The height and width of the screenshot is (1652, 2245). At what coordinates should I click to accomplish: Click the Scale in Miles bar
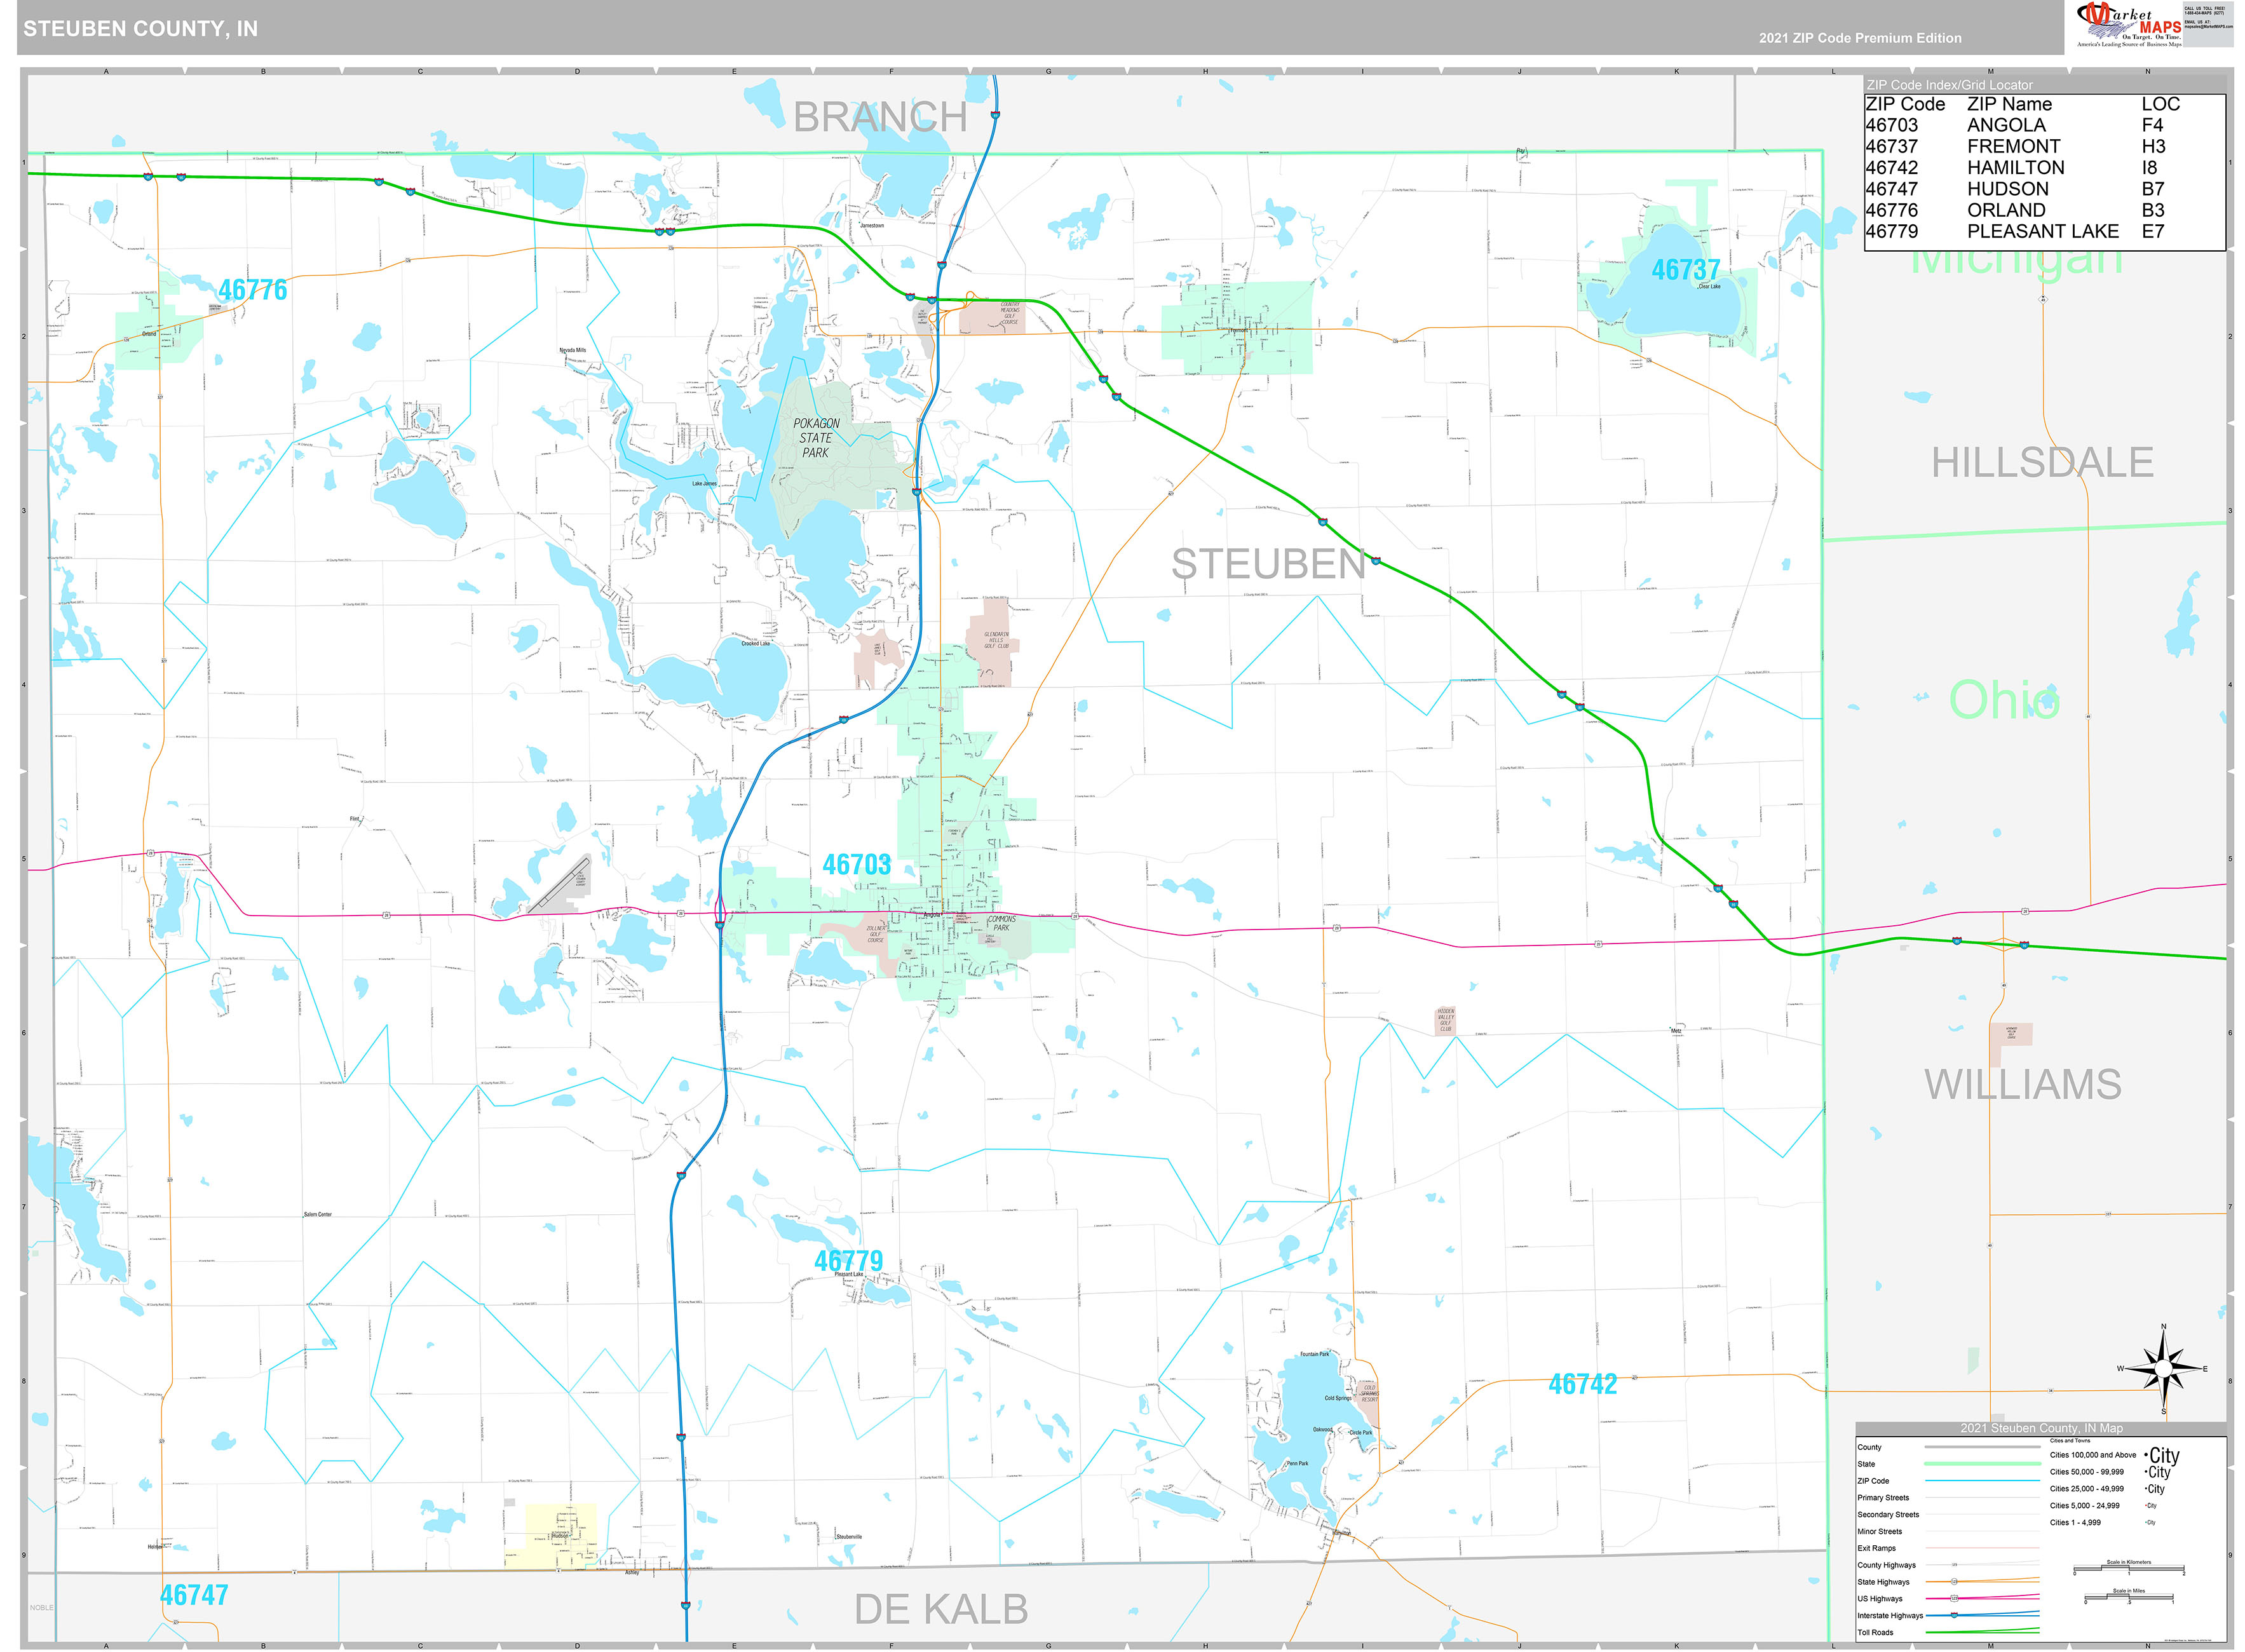[x=2129, y=1598]
